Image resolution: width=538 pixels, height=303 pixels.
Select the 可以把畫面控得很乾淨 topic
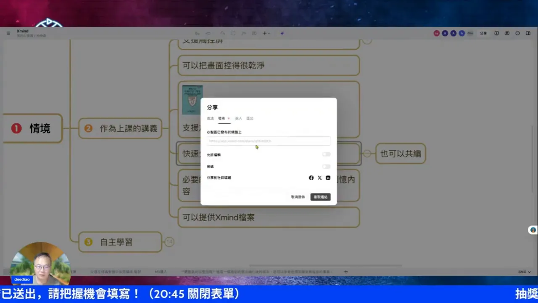pyautogui.click(x=269, y=65)
